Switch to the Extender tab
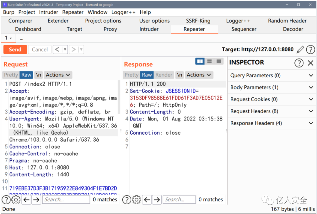 point(58,21)
